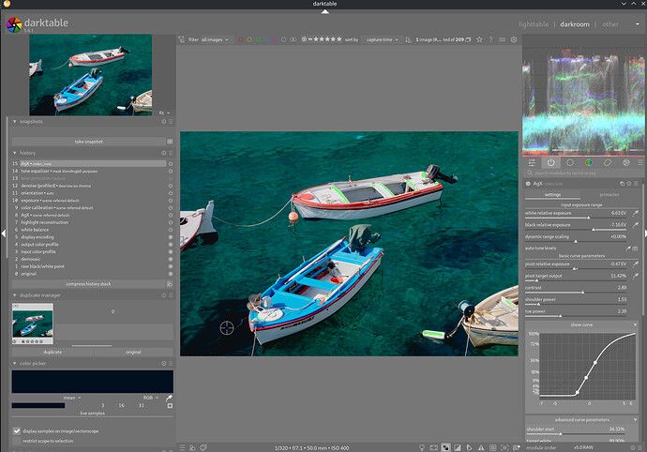This screenshot has height=452, width=647.
Task: Reset AgX module parameters icon
Action: click(x=629, y=183)
